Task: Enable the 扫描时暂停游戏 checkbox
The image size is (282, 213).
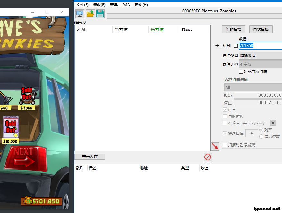Action: (225, 145)
